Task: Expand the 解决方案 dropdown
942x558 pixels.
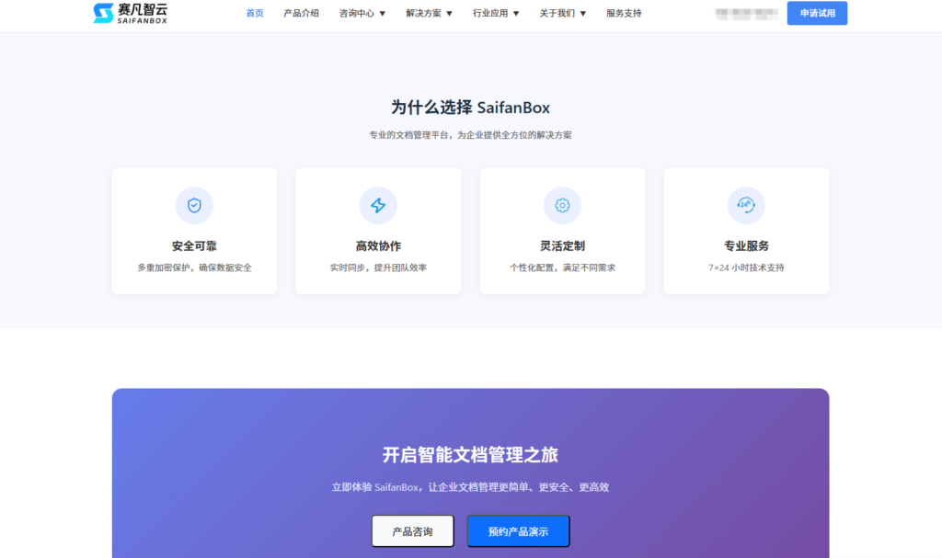Action: click(429, 13)
